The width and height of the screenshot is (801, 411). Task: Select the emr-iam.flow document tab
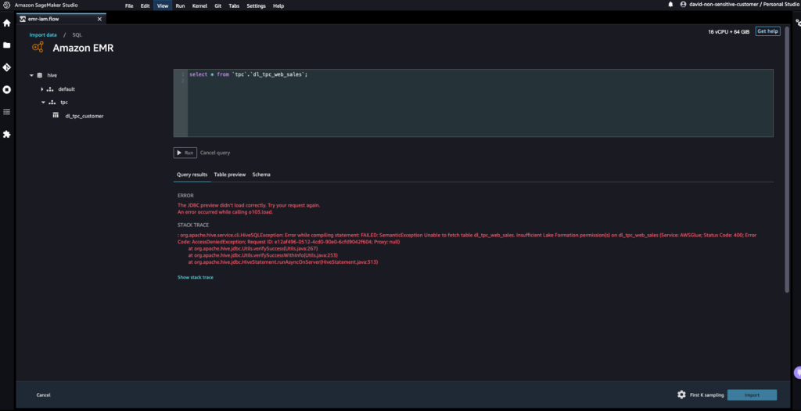(x=60, y=19)
